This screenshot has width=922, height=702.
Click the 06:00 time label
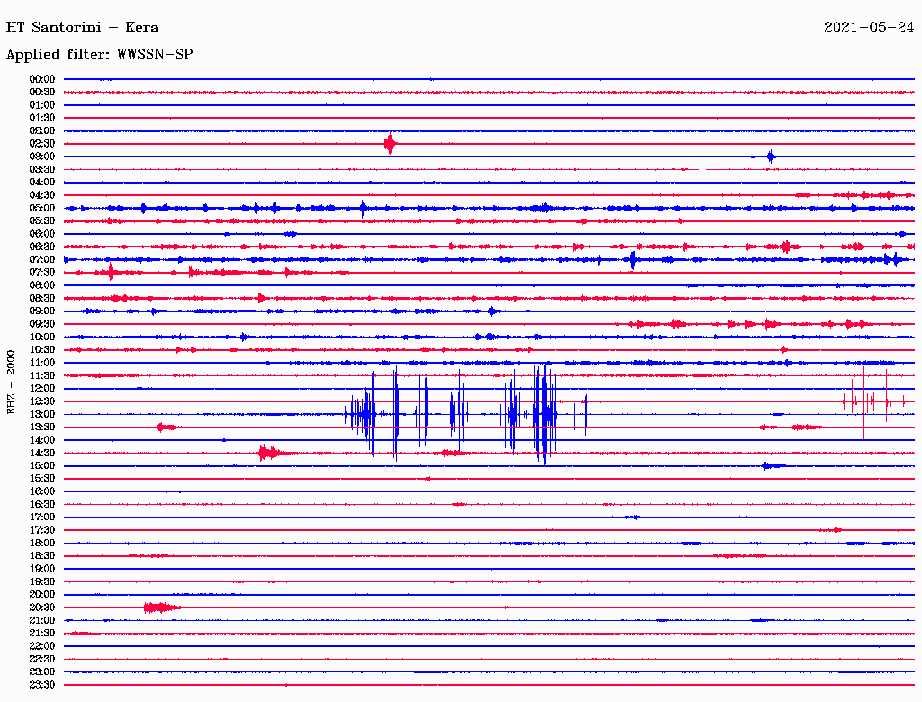tap(42, 234)
